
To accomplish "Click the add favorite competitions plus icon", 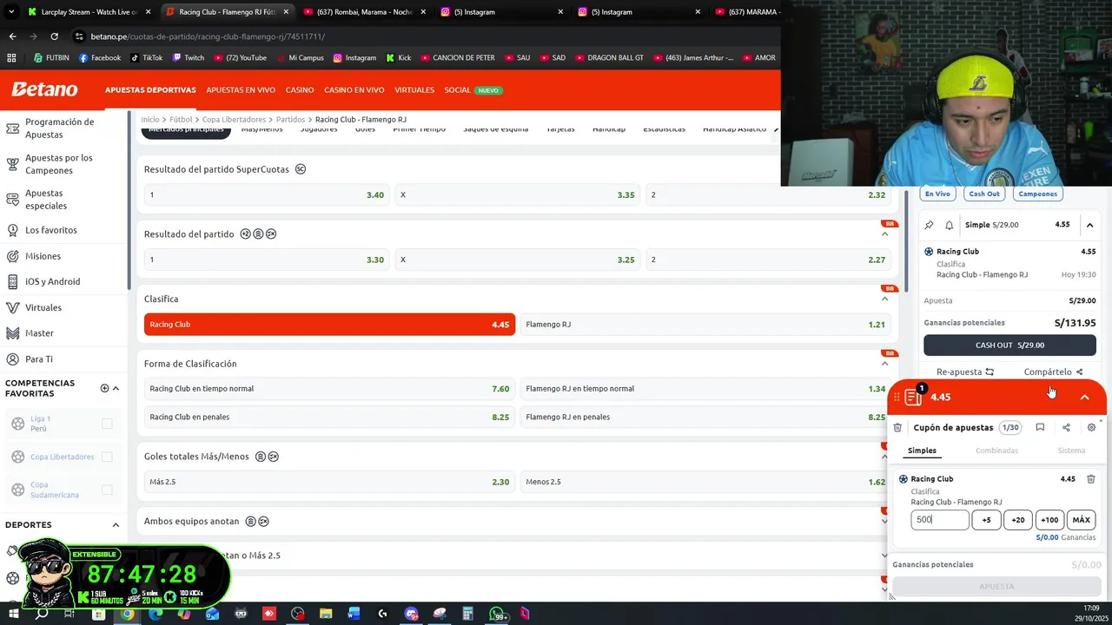I will 104,388.
